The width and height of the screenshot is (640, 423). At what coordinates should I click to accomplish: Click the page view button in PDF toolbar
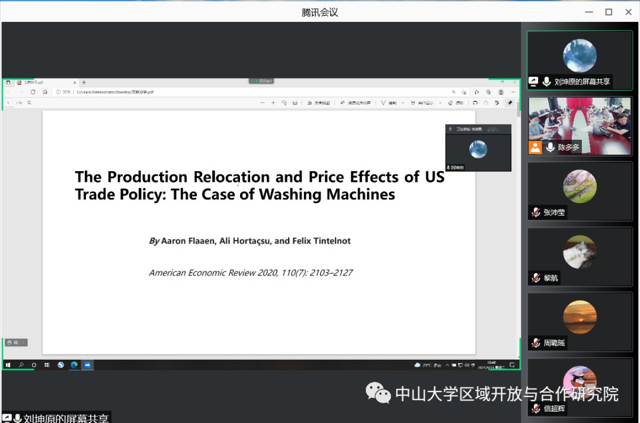318,103
